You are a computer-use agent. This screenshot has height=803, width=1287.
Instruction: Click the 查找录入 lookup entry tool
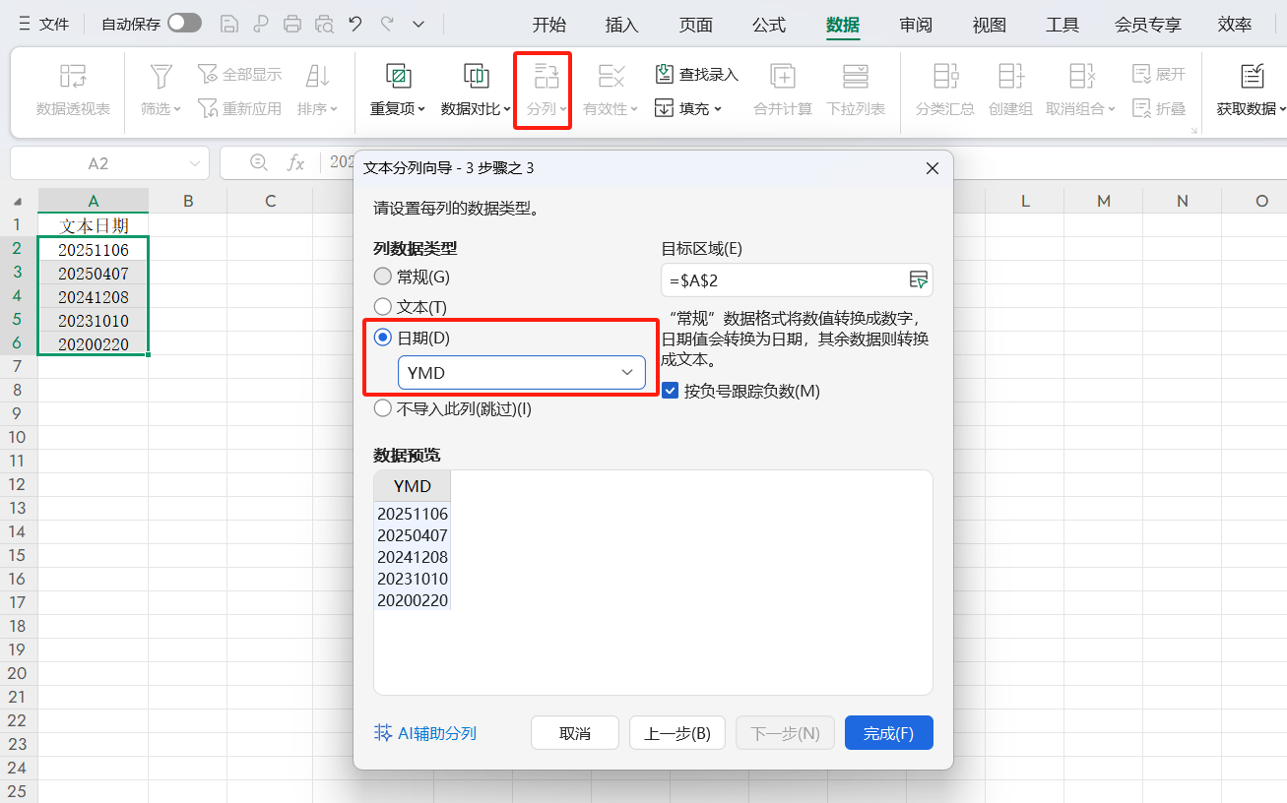[x=696, y=74]
